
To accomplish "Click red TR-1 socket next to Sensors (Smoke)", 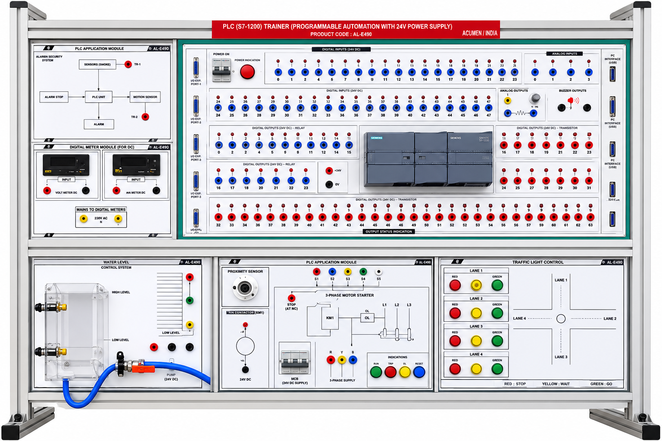I will (x=128, y=64).
